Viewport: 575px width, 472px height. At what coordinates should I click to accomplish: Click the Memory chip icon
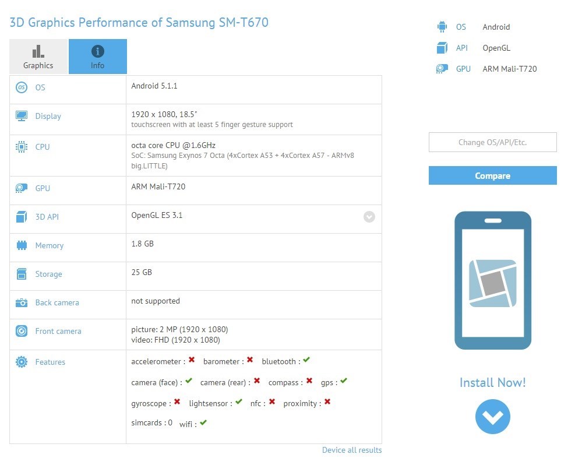click(22, 245)
